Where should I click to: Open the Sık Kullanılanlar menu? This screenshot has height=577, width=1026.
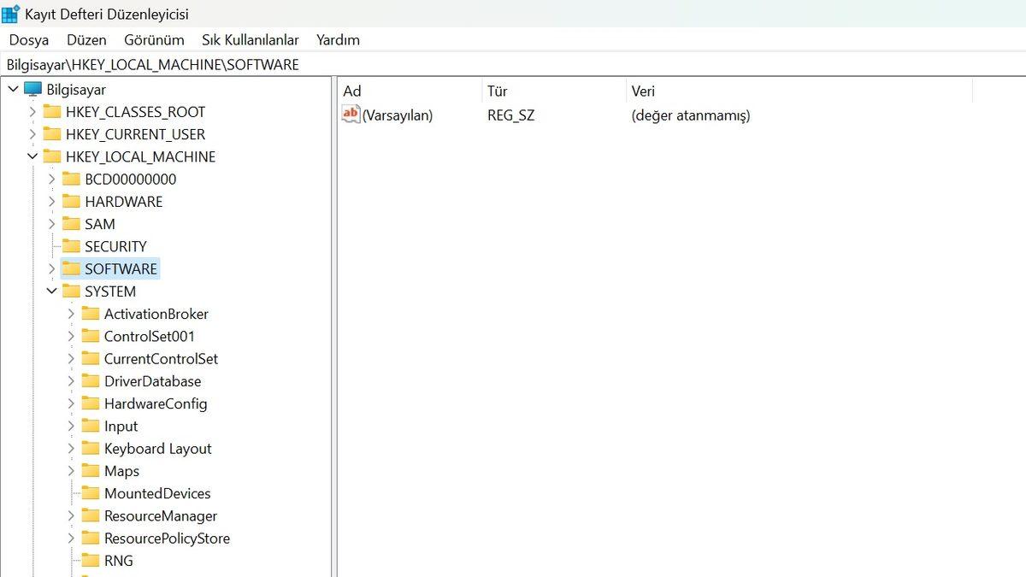click(251, 39)
